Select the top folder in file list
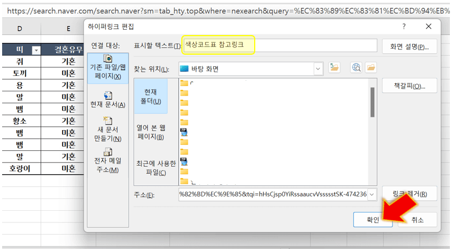The height and width of the screenshot is (249, 452). pos(184,83)
